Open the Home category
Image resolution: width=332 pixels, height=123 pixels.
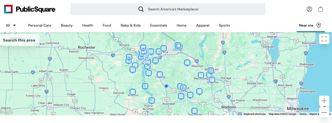182,25
